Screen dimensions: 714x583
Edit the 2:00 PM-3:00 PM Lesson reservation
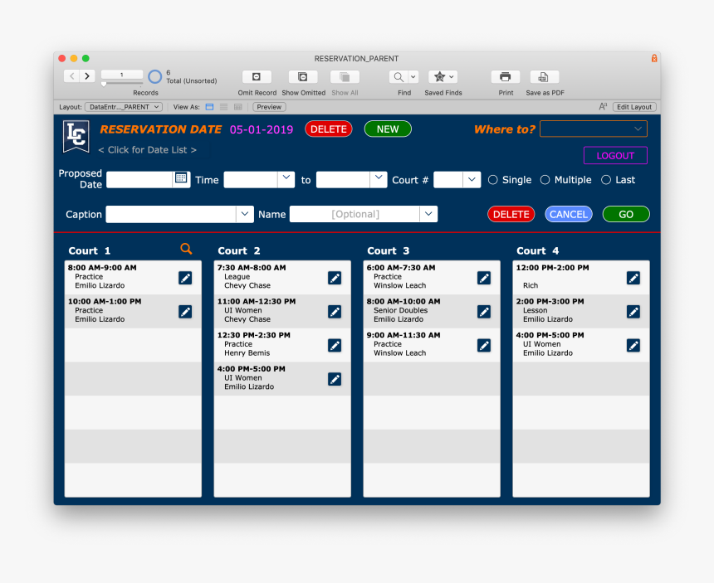[633, 312]
